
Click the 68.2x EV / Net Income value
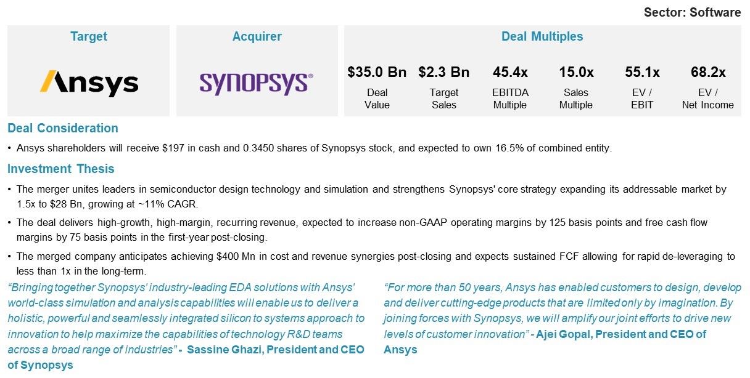click(x=708, y=72)
